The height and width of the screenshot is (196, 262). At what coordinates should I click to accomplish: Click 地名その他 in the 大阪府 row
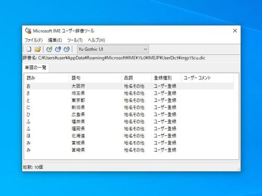tap(134, 86)
